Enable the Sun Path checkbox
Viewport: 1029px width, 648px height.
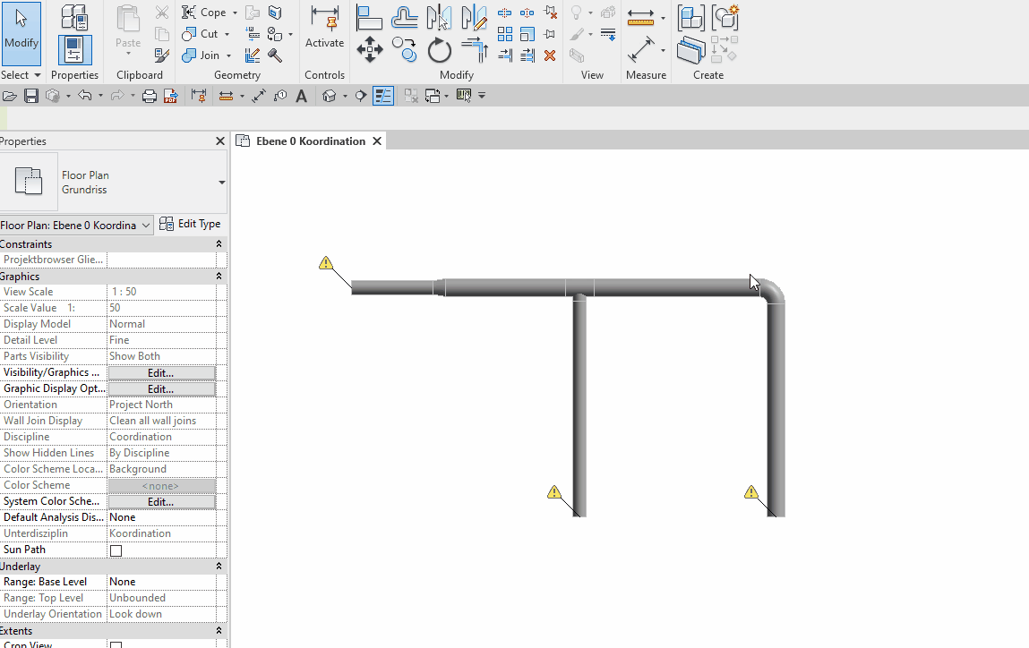(x=115, y=550)
